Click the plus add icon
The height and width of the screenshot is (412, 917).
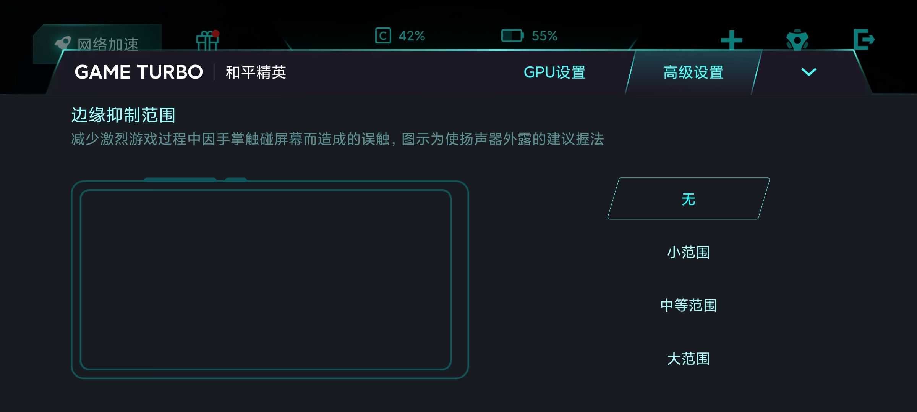click(731, 40)
